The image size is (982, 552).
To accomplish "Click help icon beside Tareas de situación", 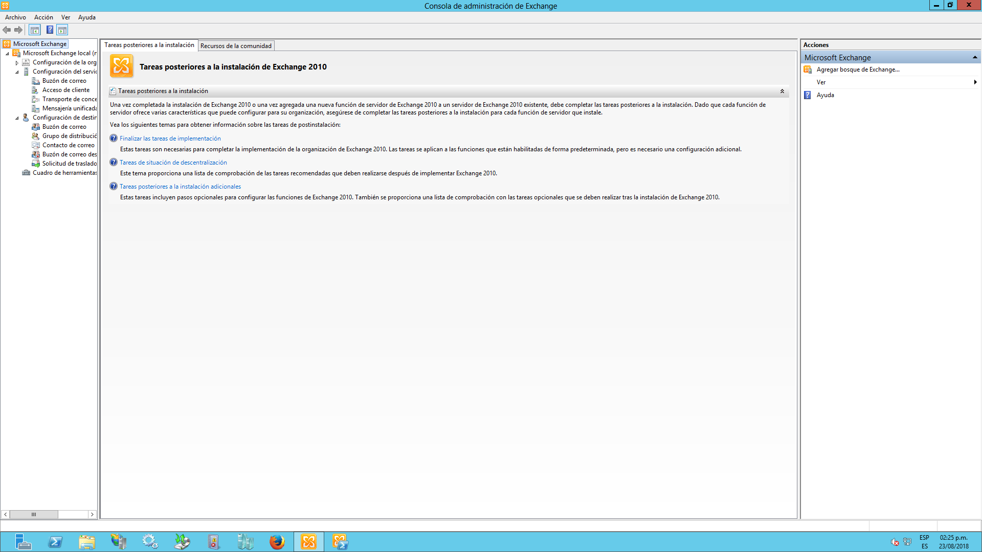I will [114, 162].
